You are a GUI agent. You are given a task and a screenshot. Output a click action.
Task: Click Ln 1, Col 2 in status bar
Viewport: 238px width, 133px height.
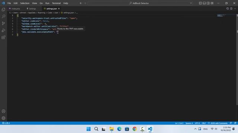click(x=179, y=123)
